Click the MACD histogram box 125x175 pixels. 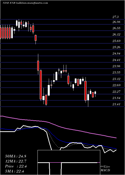point(69,162)
